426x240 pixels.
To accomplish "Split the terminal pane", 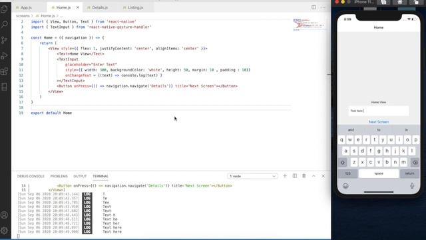I will tap(295, 176).
